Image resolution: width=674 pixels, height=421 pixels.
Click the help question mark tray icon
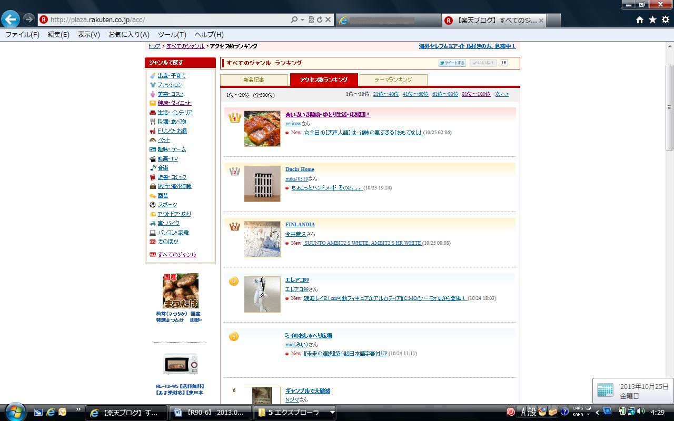tap(564, 412)
